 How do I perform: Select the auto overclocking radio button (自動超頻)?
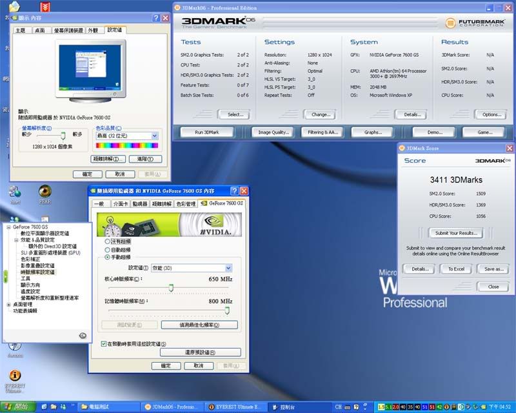coord(107,250)
